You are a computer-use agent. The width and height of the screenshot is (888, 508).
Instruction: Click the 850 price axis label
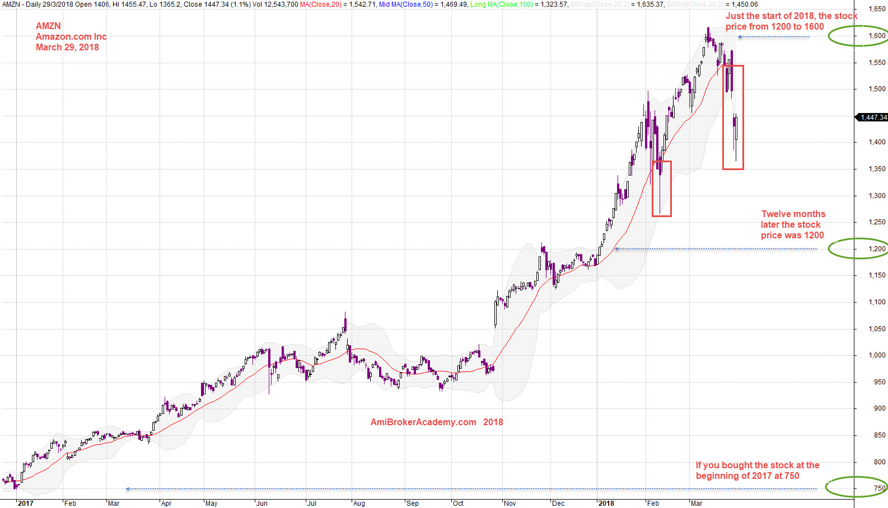[880, 435]
